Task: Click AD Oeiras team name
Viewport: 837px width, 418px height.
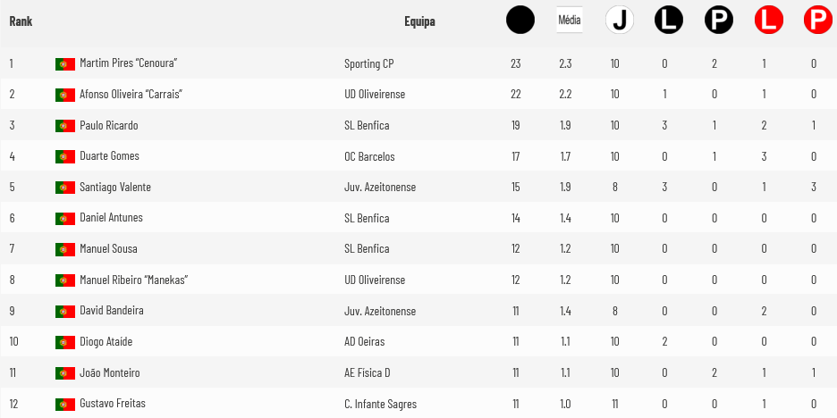Action: pos(365,342)
